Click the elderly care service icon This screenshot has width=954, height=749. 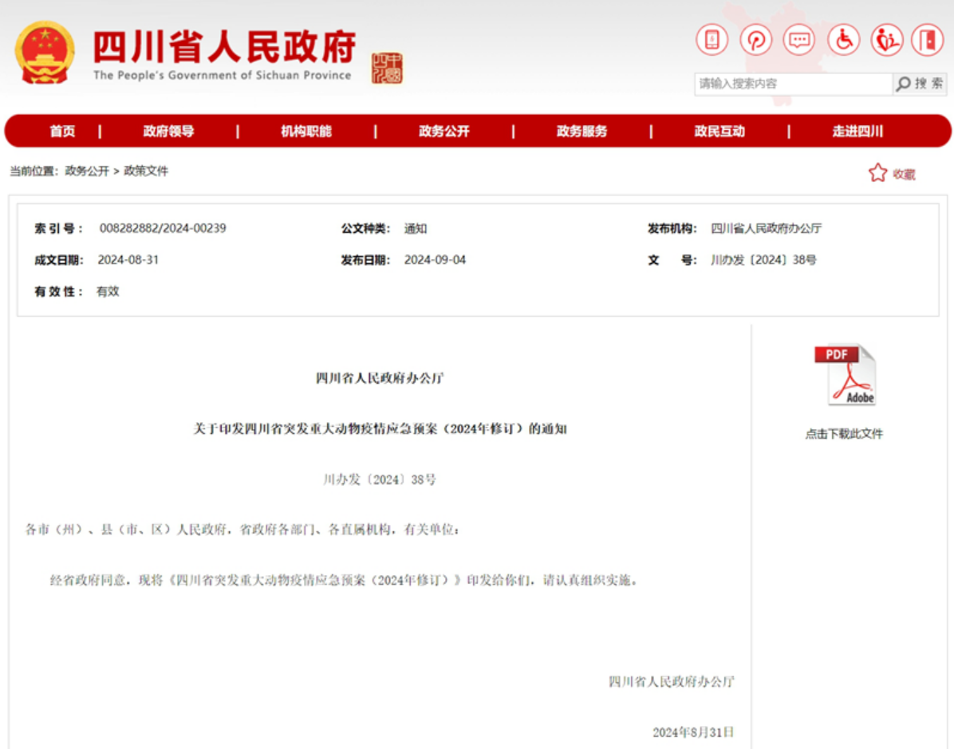tap(886, 39)
